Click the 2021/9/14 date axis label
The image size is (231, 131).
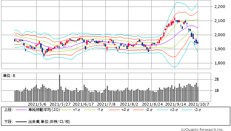pos(176,104)
